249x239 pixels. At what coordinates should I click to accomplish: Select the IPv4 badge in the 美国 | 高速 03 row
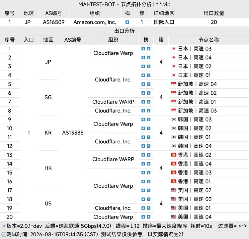coord(143,199)
